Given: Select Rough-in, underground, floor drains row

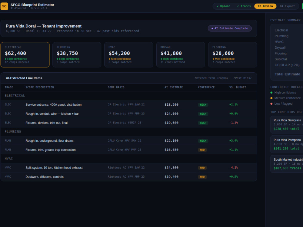Looking at the screenshot, I should 129,141.
